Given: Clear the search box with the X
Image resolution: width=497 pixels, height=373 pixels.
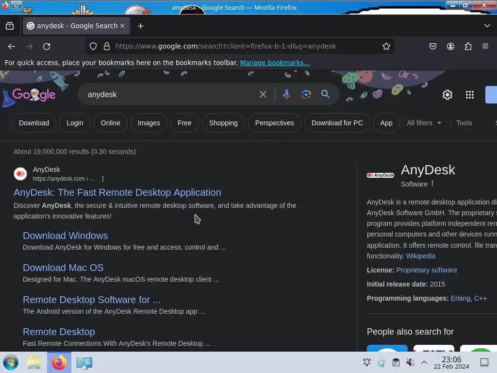Looking at the screenshot, I should click(x=263, y=94).
